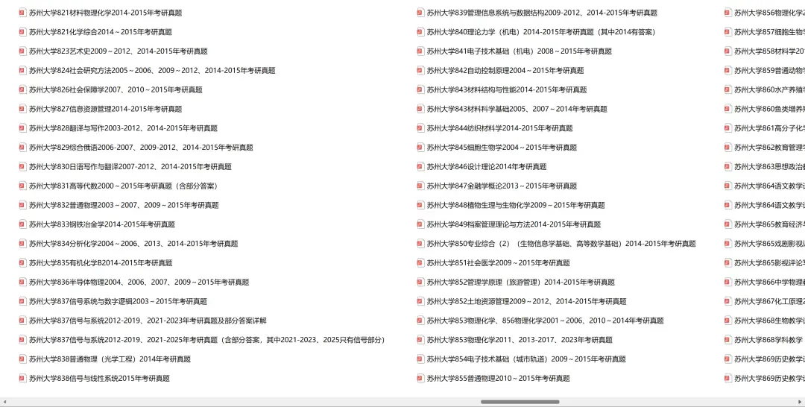This screenshot has height=407, width=805.
Task: Select 苏州大学852管理学原理（旅游管理）2014-2015年考研真题
Action: click(520, 282)
